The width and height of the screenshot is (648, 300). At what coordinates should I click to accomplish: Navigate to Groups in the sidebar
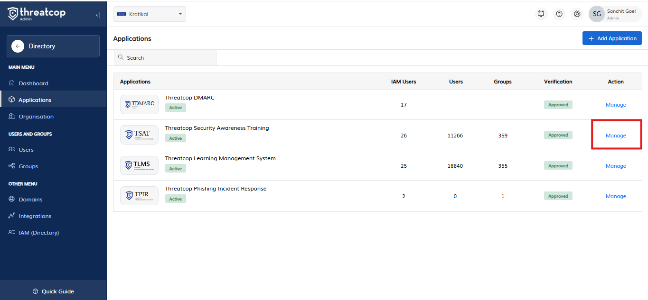pos(28,166)
